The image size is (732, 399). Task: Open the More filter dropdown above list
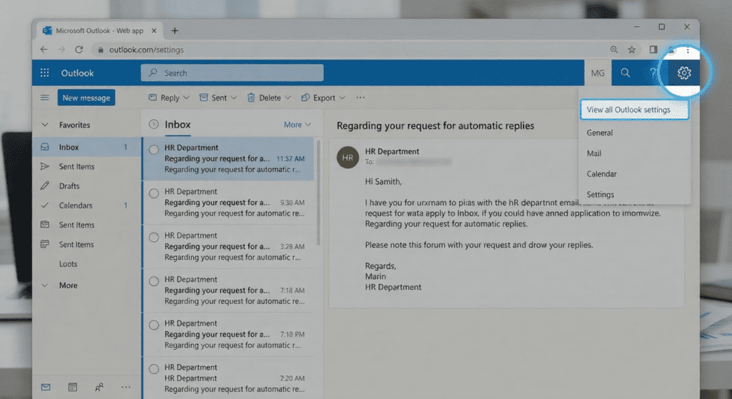297,124
